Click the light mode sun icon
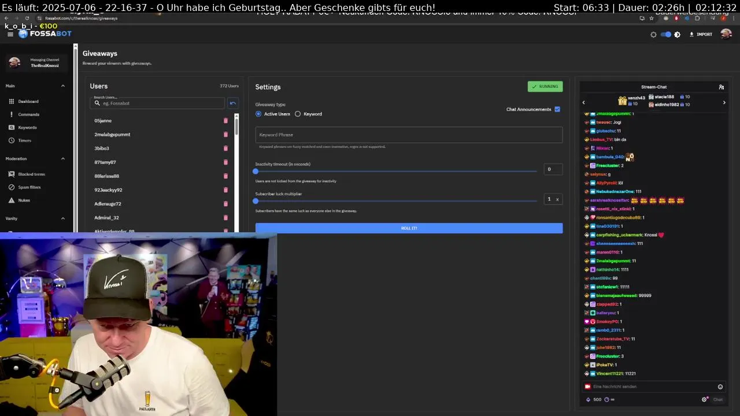The width and height of the screenshot is (740, 416). tap(653, 35)
